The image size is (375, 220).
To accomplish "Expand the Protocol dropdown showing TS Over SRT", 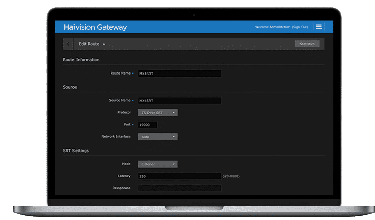I will pos(158,113).
